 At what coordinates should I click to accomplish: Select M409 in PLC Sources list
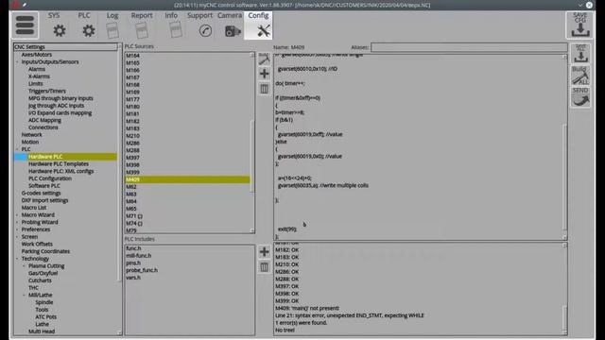click(187, 179)
